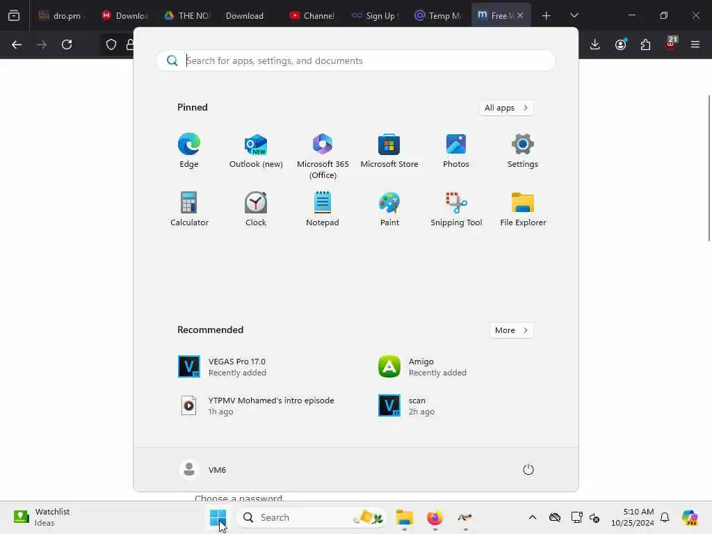Image resolution: width=712 pixels, height=534 pixels.
Task: Launch the Calculator app
Action: point(189,209)
